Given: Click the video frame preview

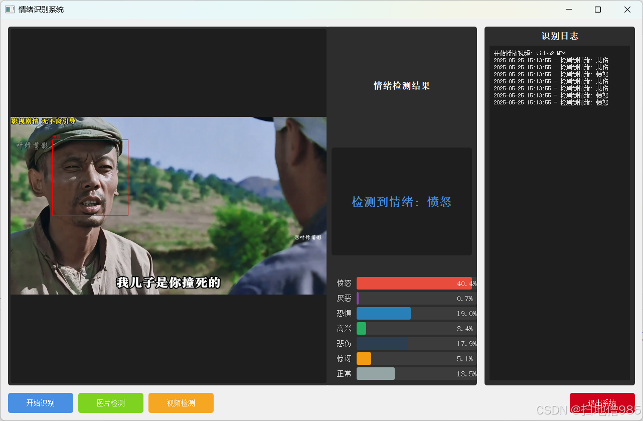Looking at the screenshot, I should tap(169, 206).
